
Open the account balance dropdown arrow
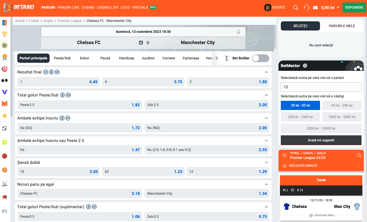338,8
